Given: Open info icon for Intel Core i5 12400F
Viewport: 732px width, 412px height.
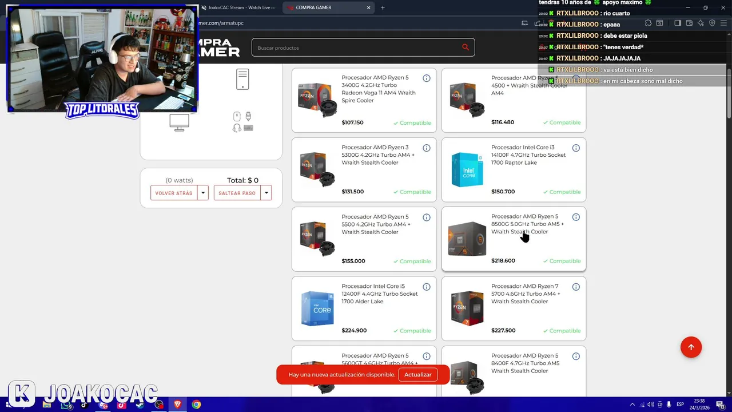Looking at the screenshot, I should pos(427,287).
